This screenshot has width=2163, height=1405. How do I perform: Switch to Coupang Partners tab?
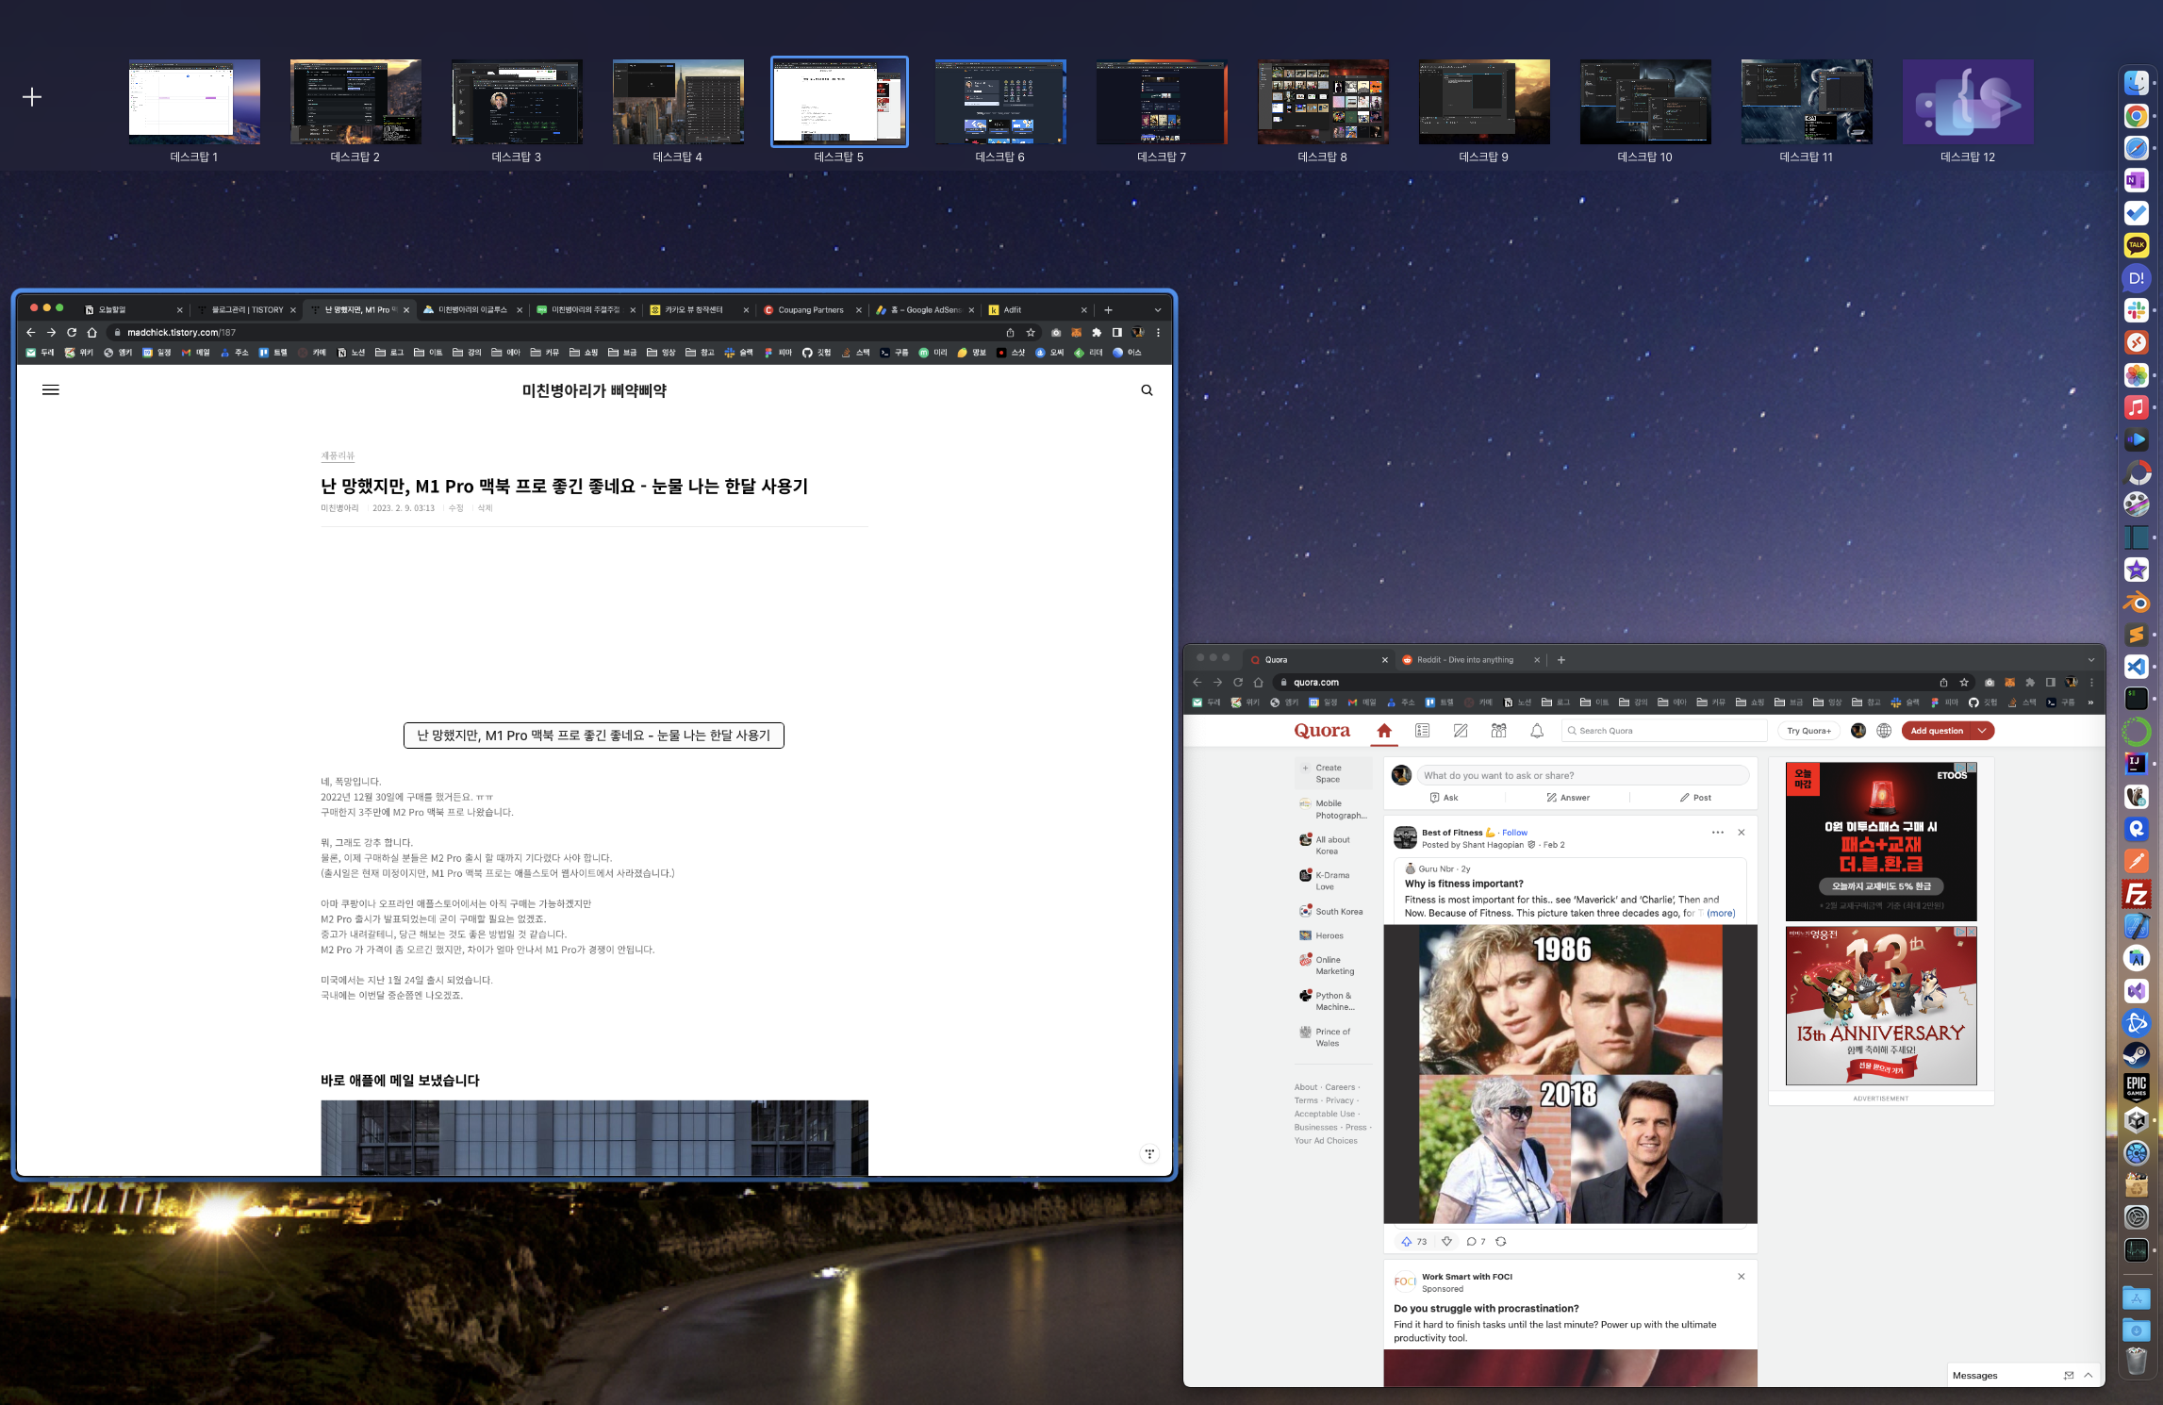tap(810, 310)
